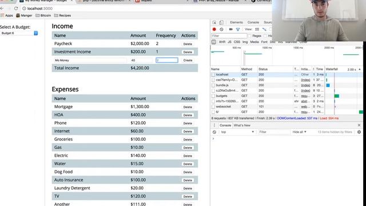Viewport: 366px width, 206px height.
Task: Focus the Mo Money name input
Action: tap(90, 60)
